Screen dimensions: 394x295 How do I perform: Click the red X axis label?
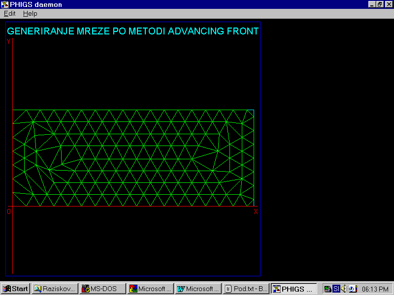(x=256, y=212)
